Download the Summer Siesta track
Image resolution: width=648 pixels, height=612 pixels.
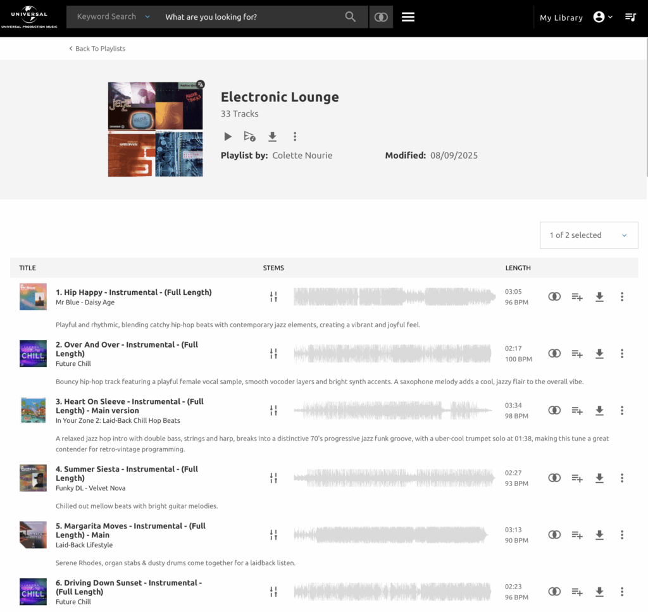click(599, 478)
